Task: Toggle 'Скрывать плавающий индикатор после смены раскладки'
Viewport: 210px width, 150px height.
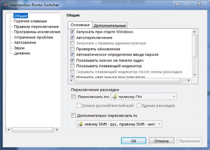Action: [72, 72]
